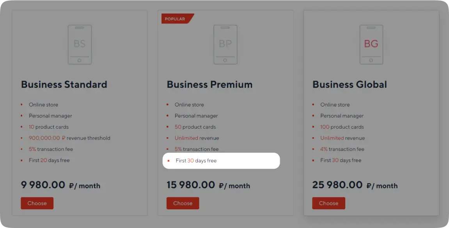Click Unlimited revenue in Business Premium

click(x=197, y=138)
